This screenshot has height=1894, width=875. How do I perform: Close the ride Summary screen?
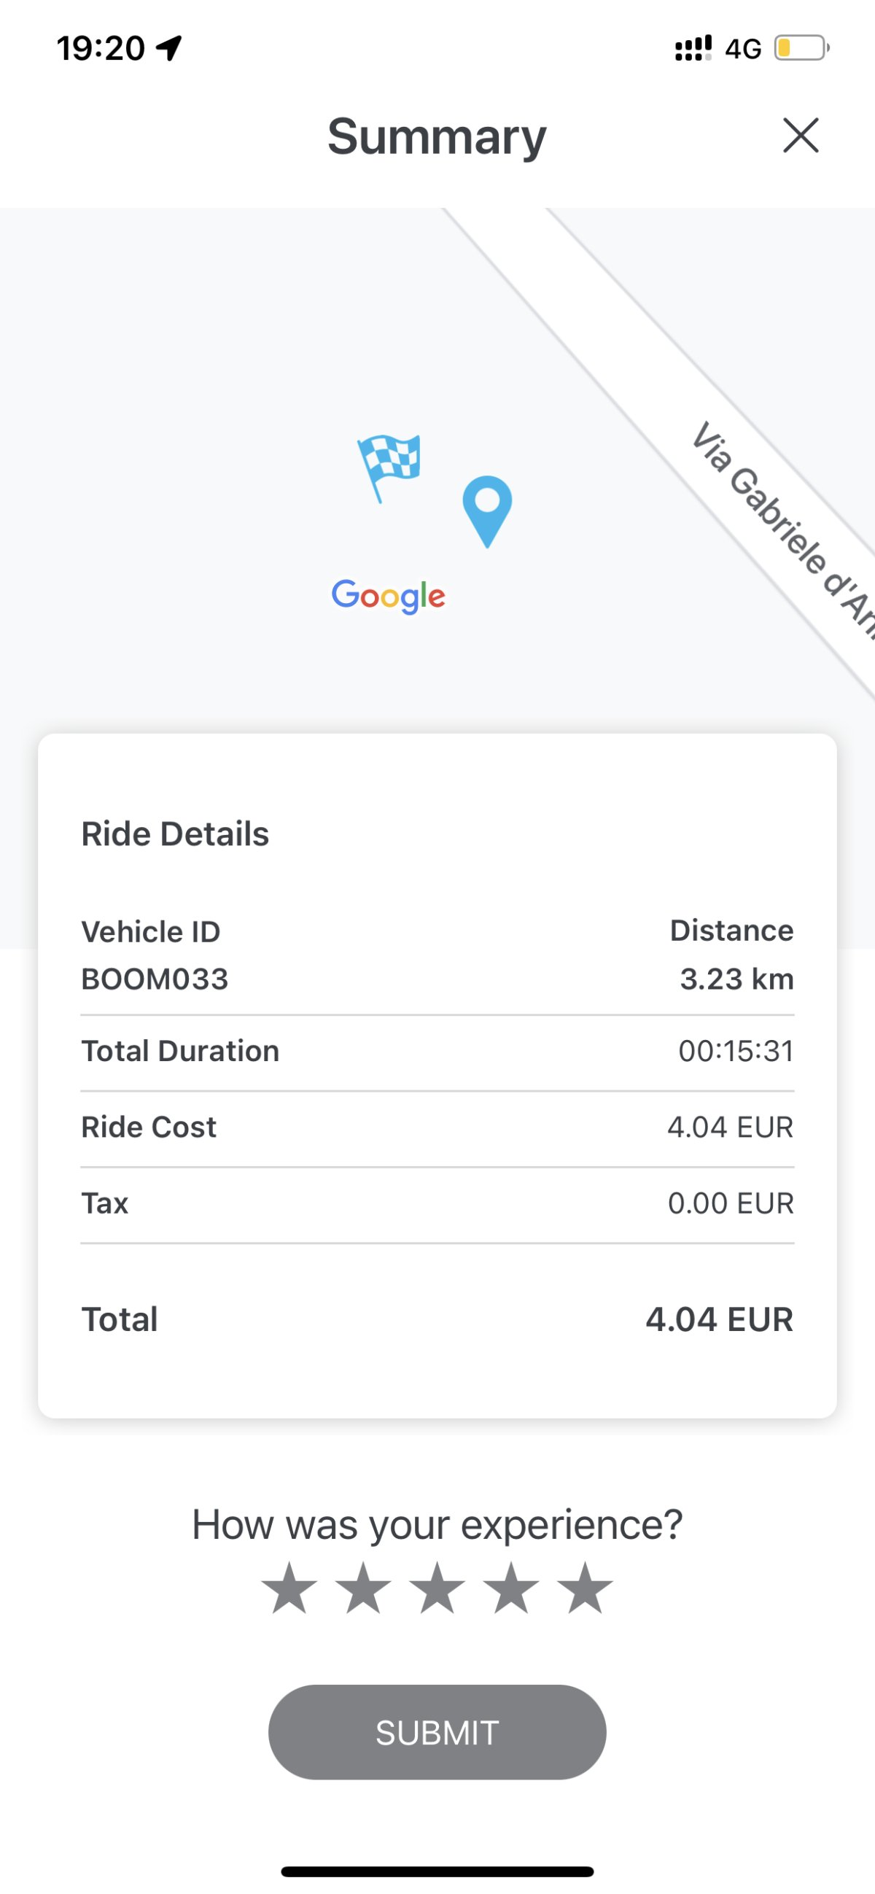click(800, 136)
